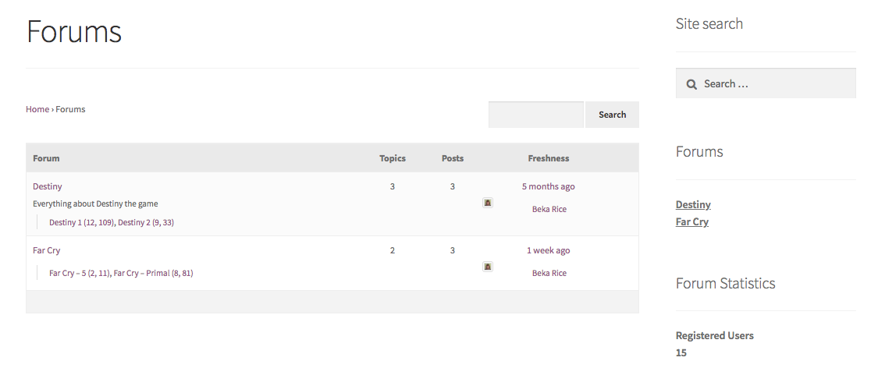Open the Far Cry forum in the table
This screenshot has height=368, width=871.
coord(46,250)
